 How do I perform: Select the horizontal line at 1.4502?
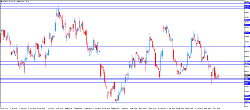click(x=122, y=25)
